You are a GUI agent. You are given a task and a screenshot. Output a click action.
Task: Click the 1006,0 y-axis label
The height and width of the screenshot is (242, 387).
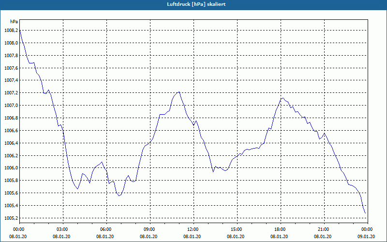click(x=11, y=168)
